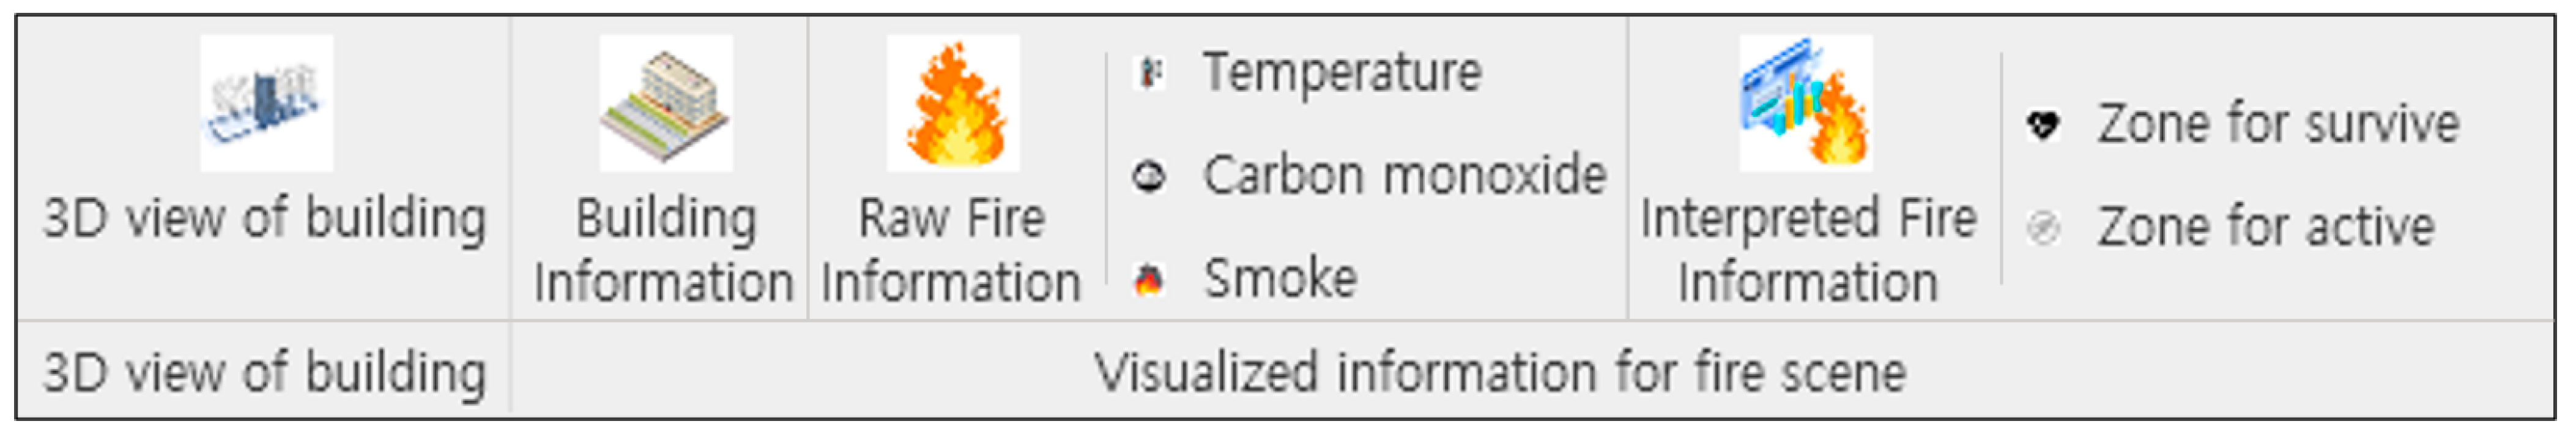Click the Zone for active icon
The image size is (2576, 432).
(2043, 228)
